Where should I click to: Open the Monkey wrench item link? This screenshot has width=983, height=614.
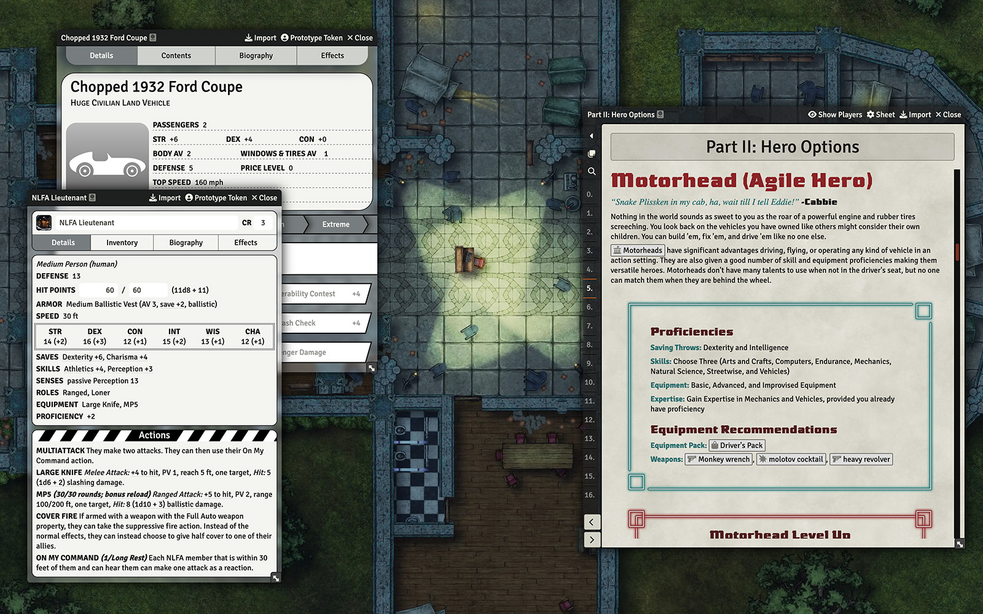point(719,459)
